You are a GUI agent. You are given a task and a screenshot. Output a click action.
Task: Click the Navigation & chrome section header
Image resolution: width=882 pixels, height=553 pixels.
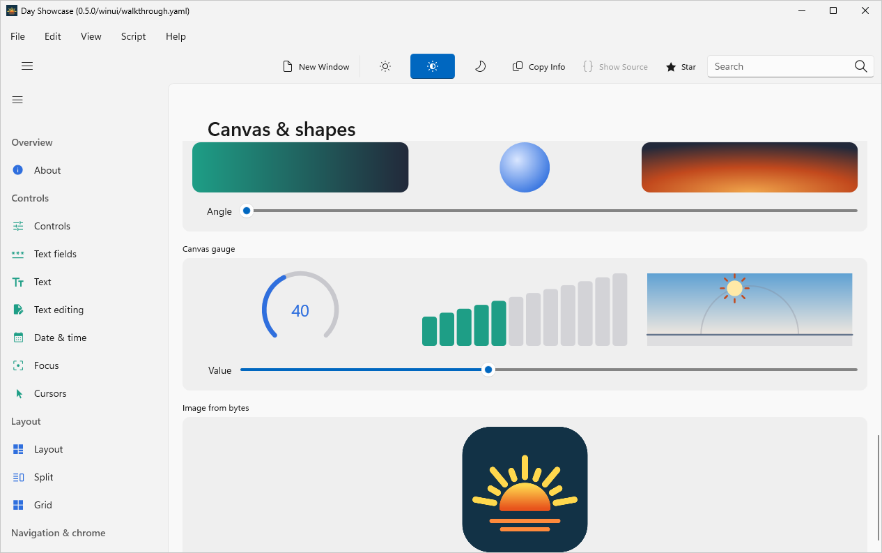click(59, 533)
